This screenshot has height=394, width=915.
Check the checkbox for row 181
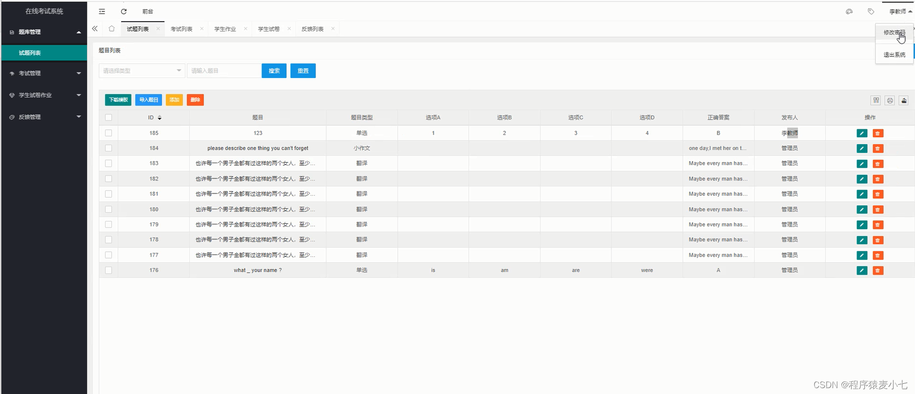[x=108, y=194]
